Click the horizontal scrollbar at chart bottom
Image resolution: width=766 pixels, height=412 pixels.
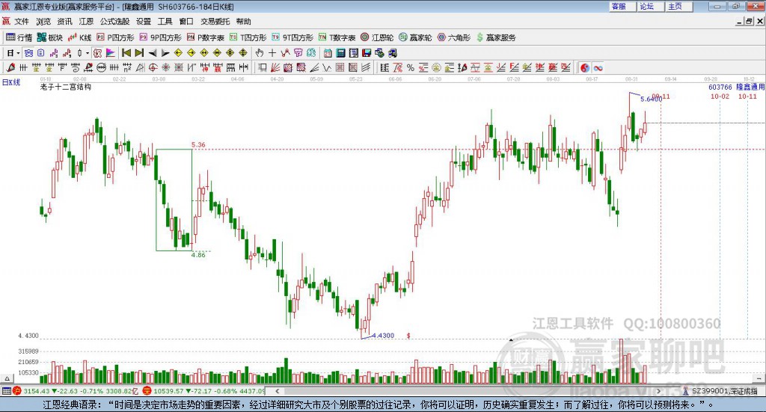(x=469, y=391)
